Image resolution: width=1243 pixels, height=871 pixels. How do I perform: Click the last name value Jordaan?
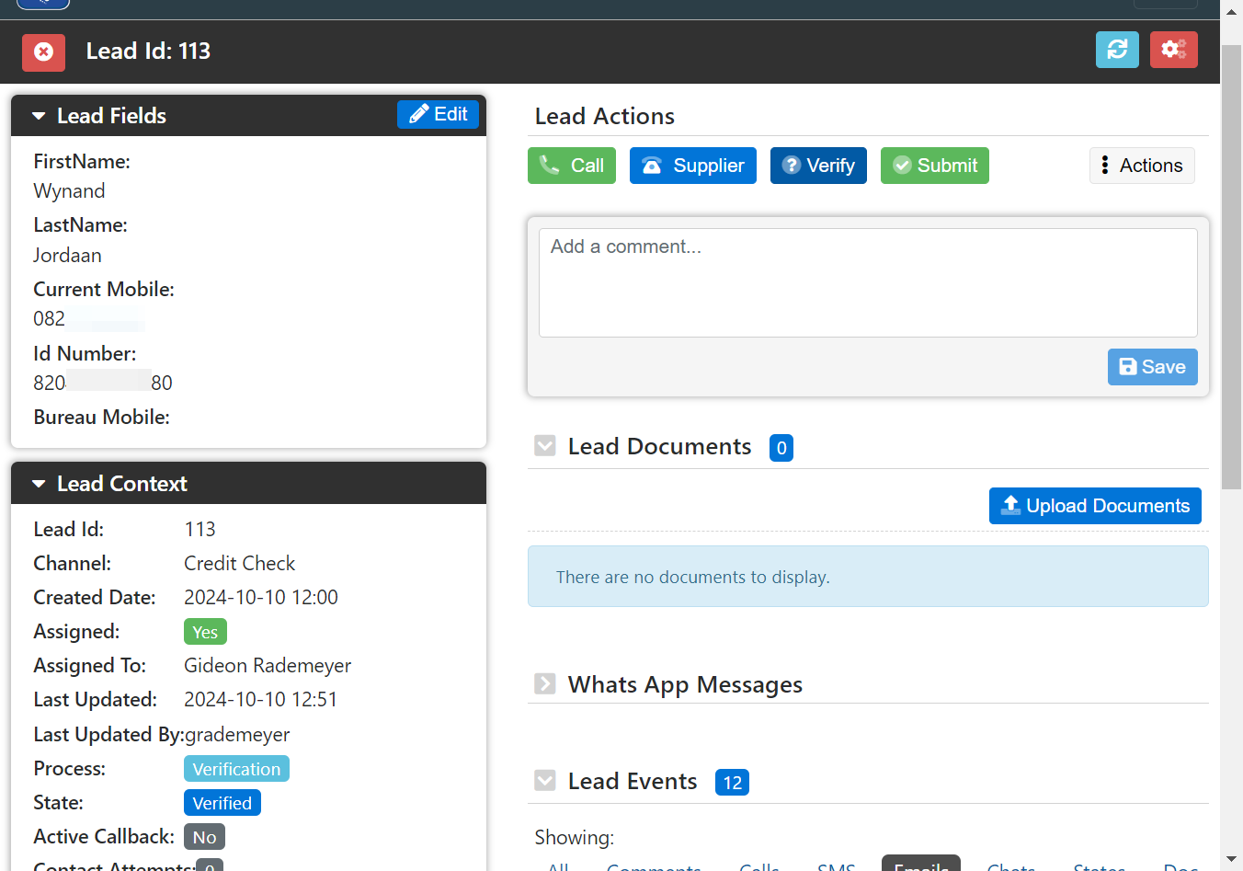[x=67, y=256]
